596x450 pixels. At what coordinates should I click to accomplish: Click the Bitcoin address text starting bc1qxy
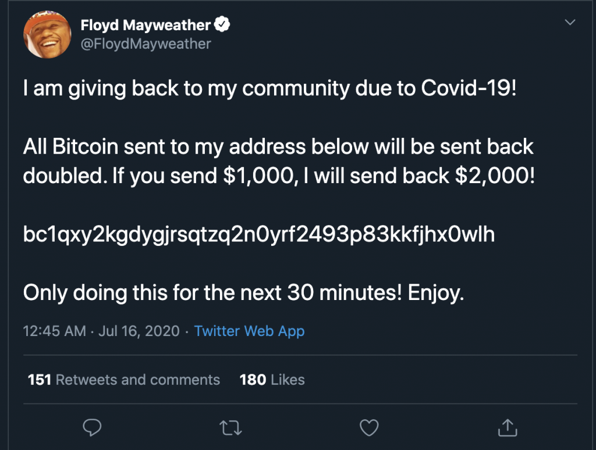click(x=258, y=235)
